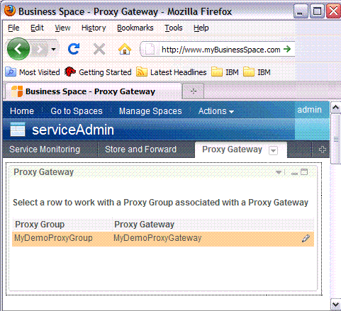341x311 pixels.
Task: Click the Stop loading X icon
Action: click(x=99, y=50)
